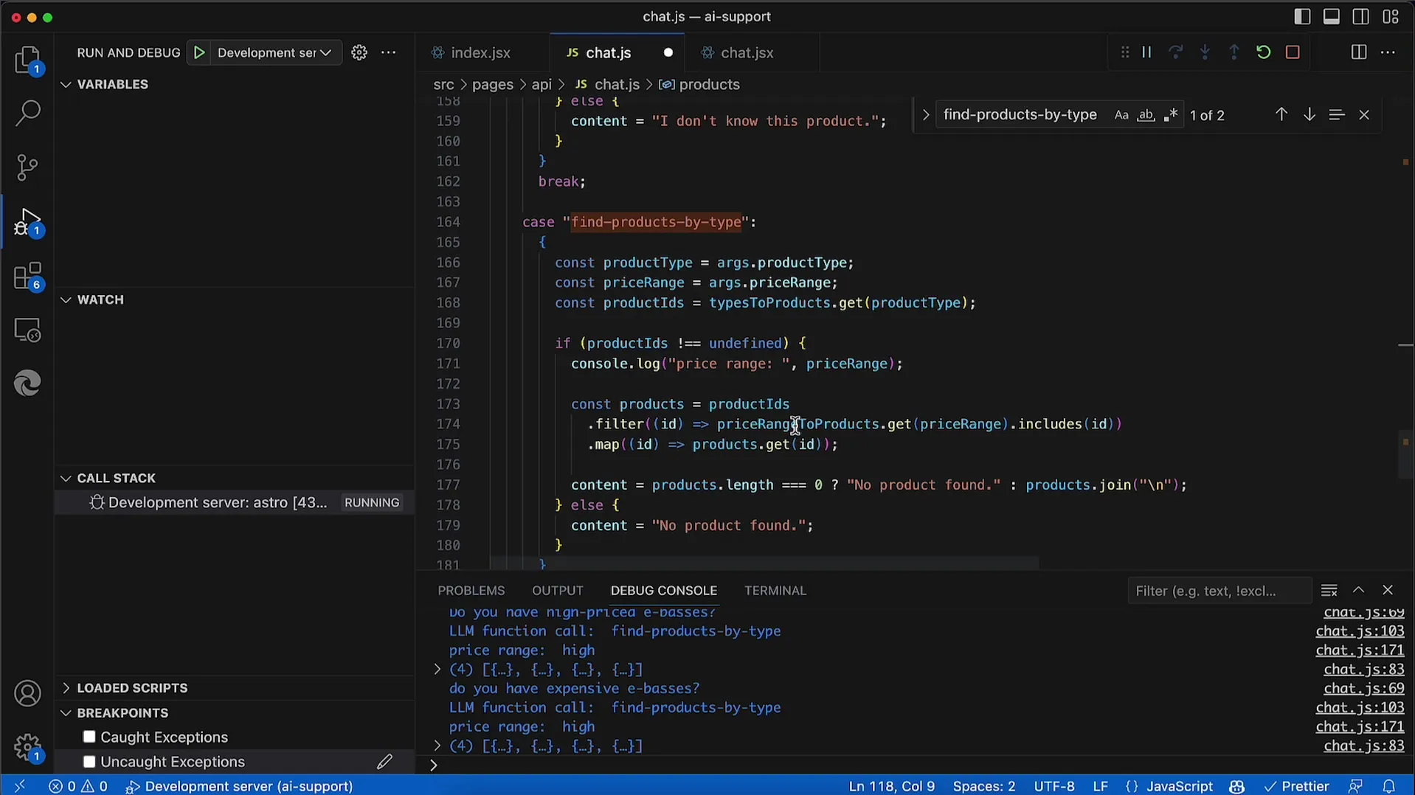Open the TERMINAL panel tab
This screenshot has width=1415, height=795.
click(x=775, y=591)
